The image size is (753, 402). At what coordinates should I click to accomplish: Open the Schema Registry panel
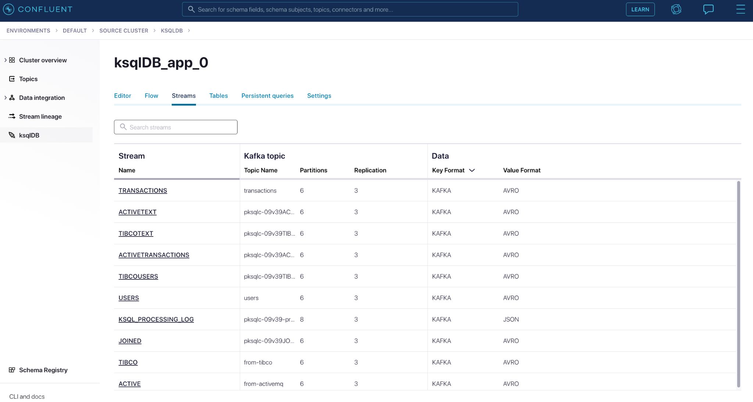click(x=43, y=370)
